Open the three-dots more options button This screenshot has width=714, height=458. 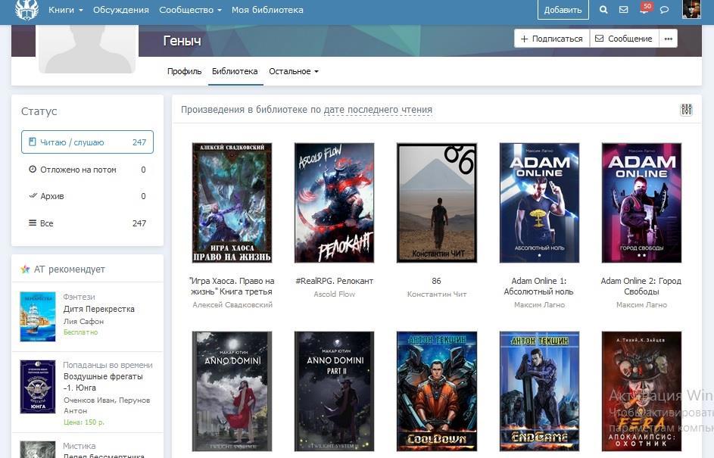click(x=668, y=39)
